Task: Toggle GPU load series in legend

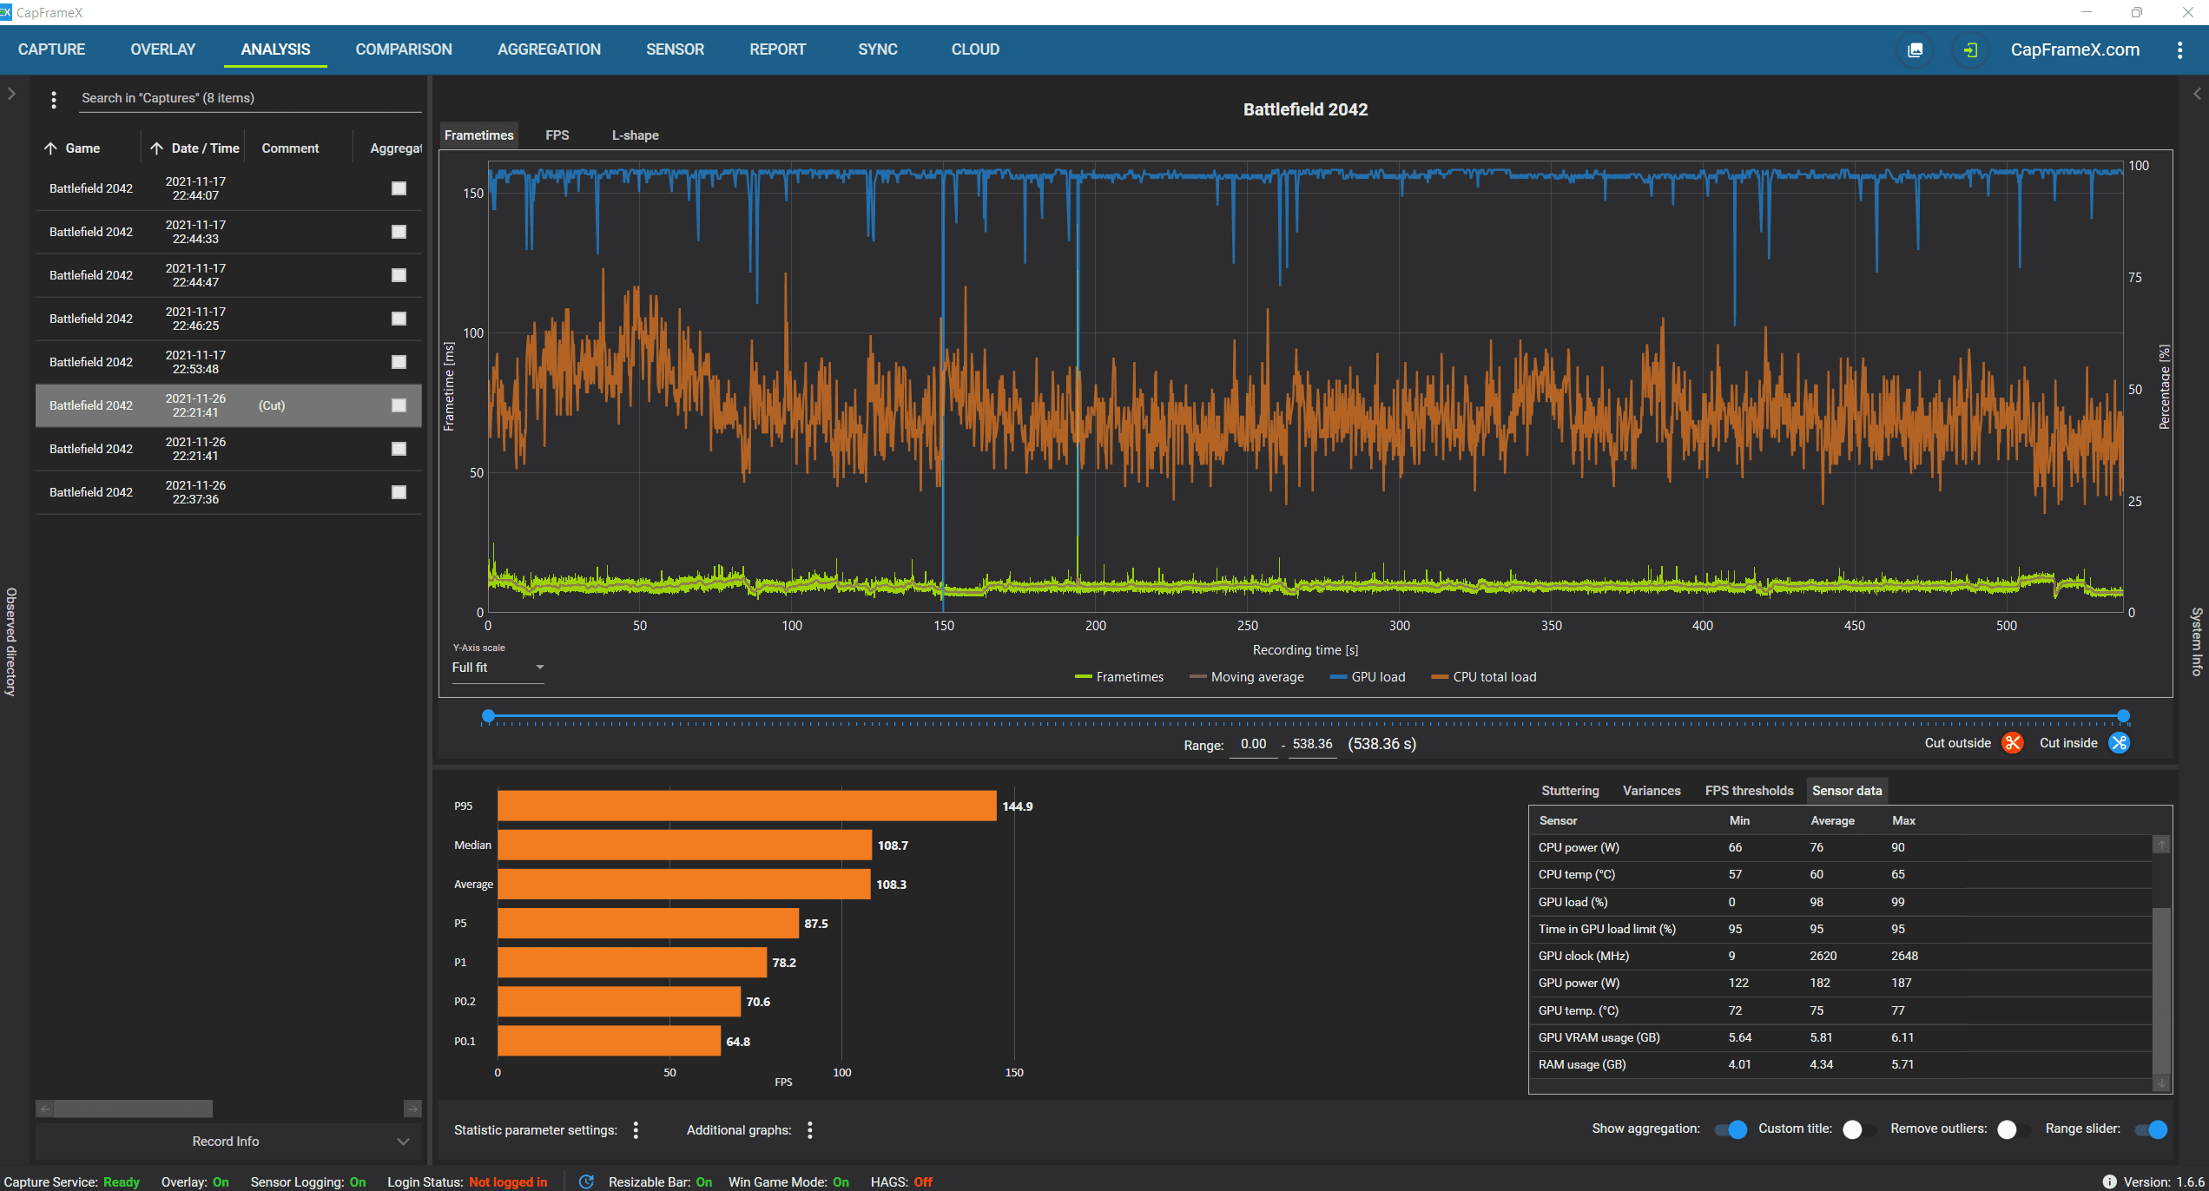Action: tap(1367, 677)
